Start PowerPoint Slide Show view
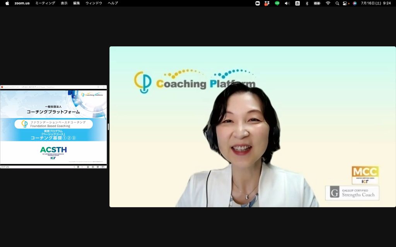Image resolution: width=396 pixels, height=247 pixels. 102,167
